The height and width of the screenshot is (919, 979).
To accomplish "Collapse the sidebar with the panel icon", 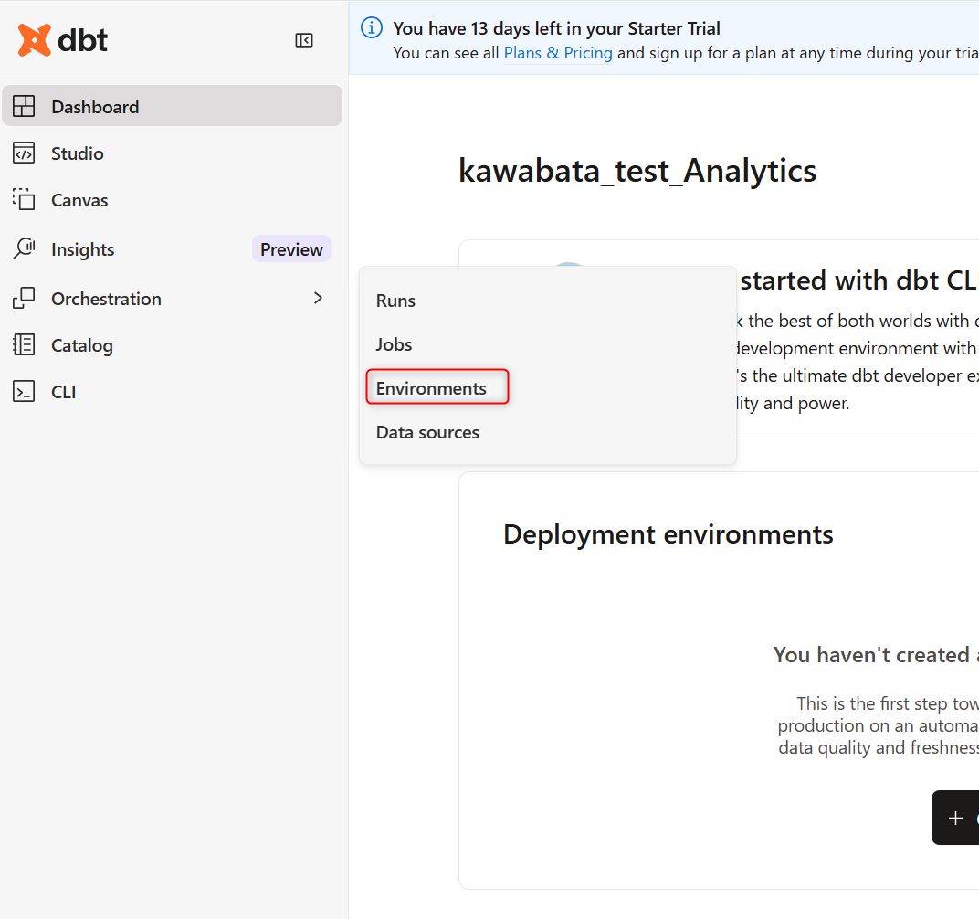I will coord(304,40).
